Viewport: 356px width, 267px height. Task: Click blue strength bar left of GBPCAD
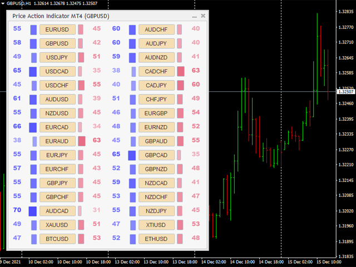132,155
